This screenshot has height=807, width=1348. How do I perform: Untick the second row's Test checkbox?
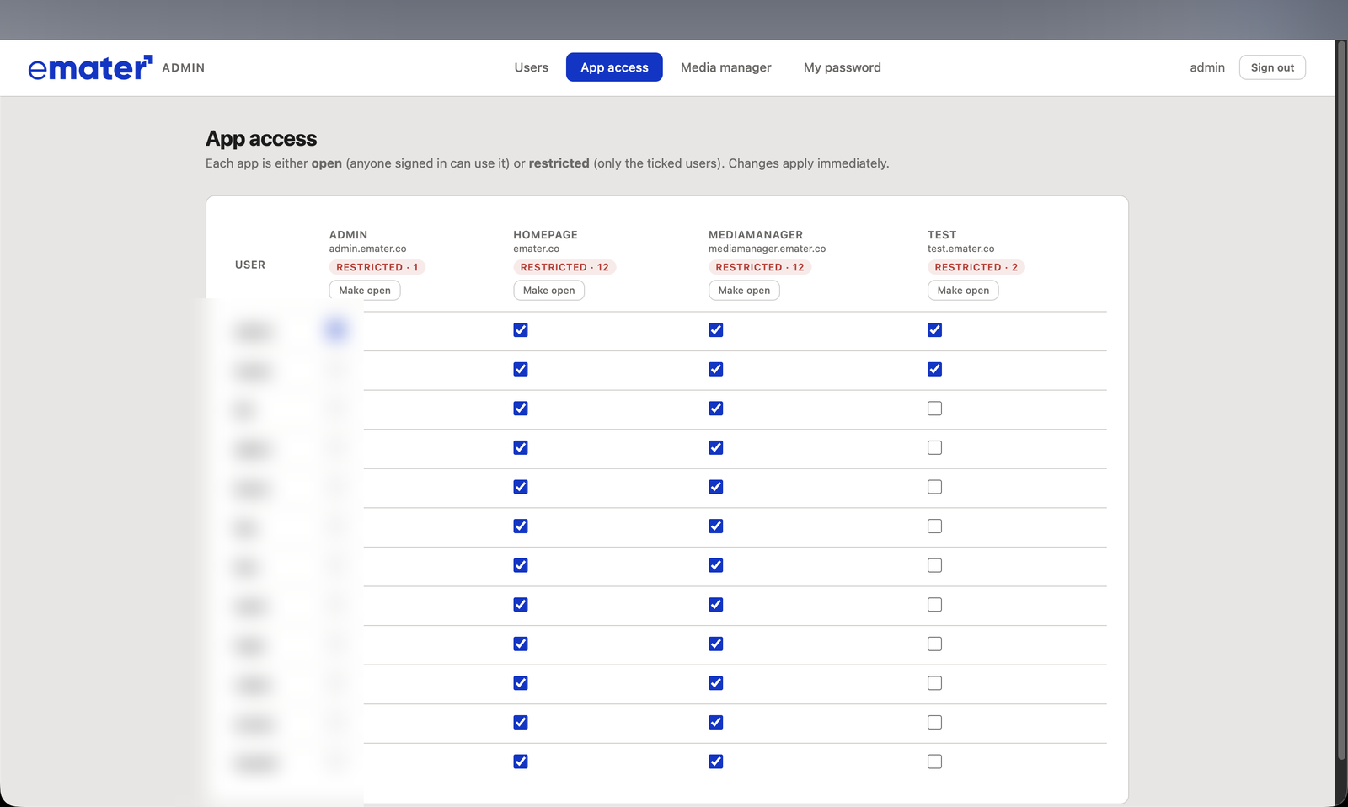[935, 369]
